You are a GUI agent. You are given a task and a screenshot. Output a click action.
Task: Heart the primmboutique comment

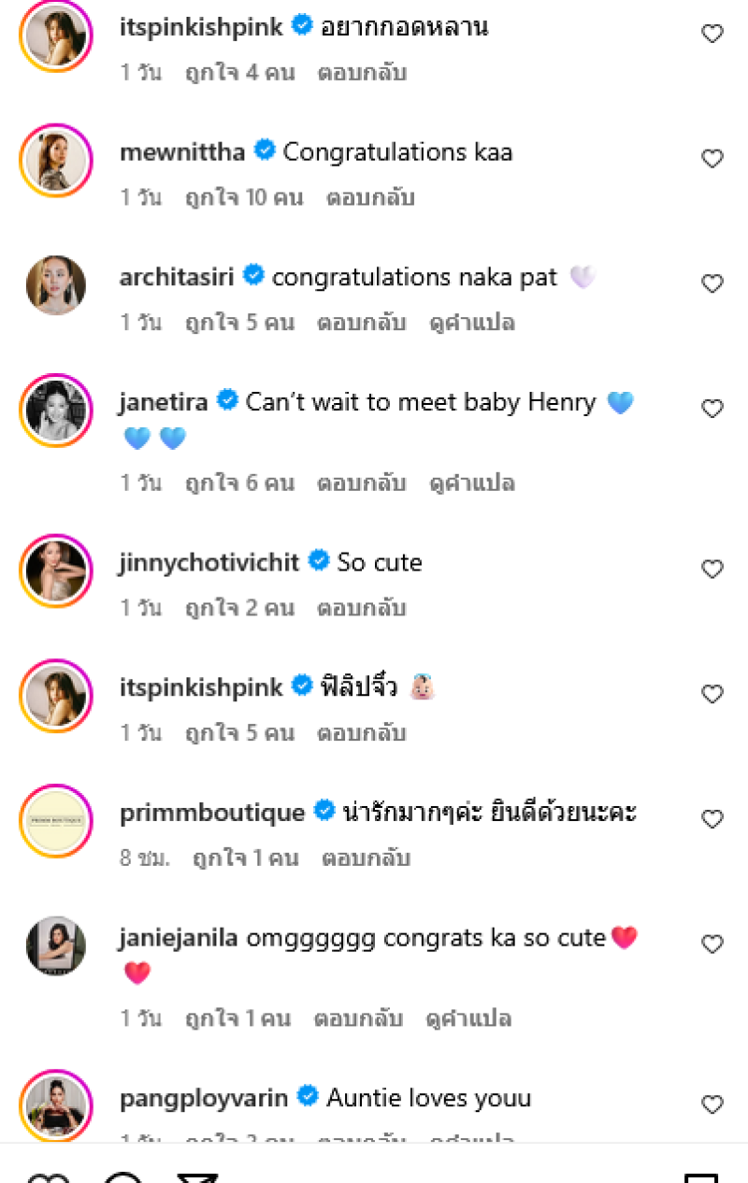(712, 819)
